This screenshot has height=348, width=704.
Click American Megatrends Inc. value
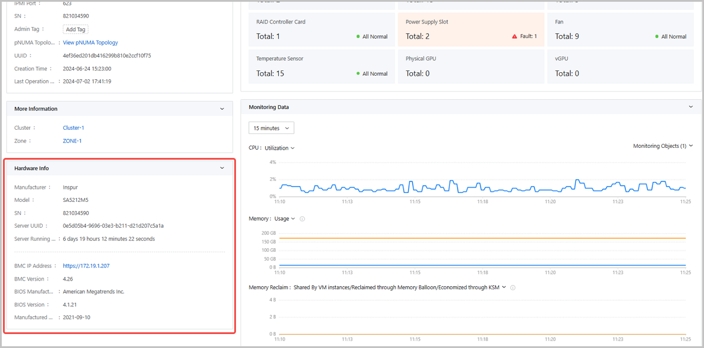click(93, 292)
